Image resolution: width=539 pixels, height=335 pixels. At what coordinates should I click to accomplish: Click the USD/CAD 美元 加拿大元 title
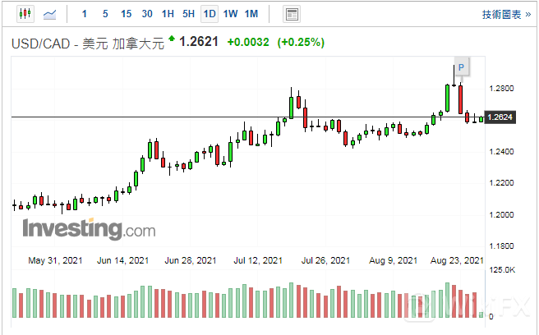click(x=86, y=43)
